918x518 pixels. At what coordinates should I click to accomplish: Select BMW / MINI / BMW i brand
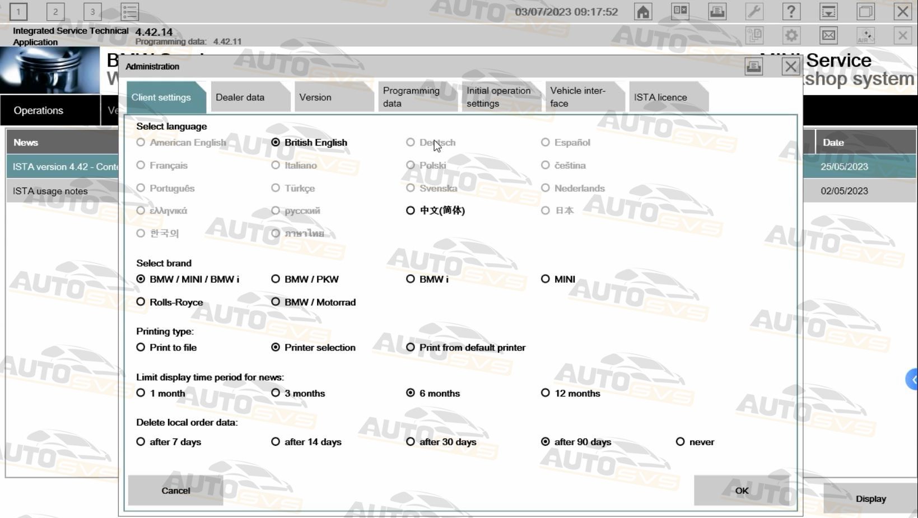pyautogui.click(x=188, y=279)
